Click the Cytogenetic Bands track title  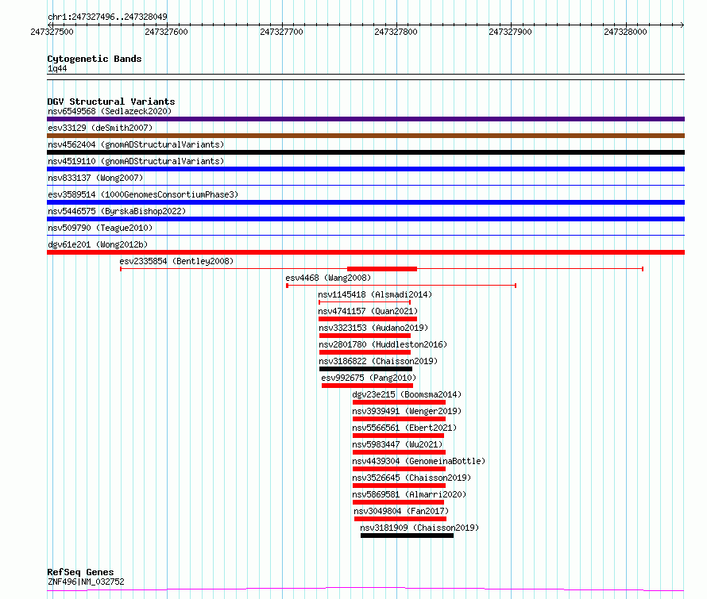(94, 59)
